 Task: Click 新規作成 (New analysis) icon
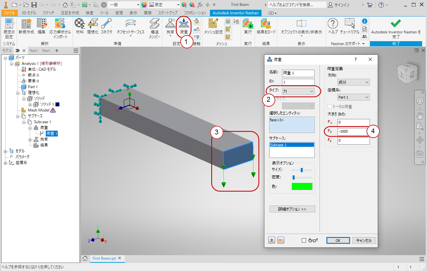(26, 26)
